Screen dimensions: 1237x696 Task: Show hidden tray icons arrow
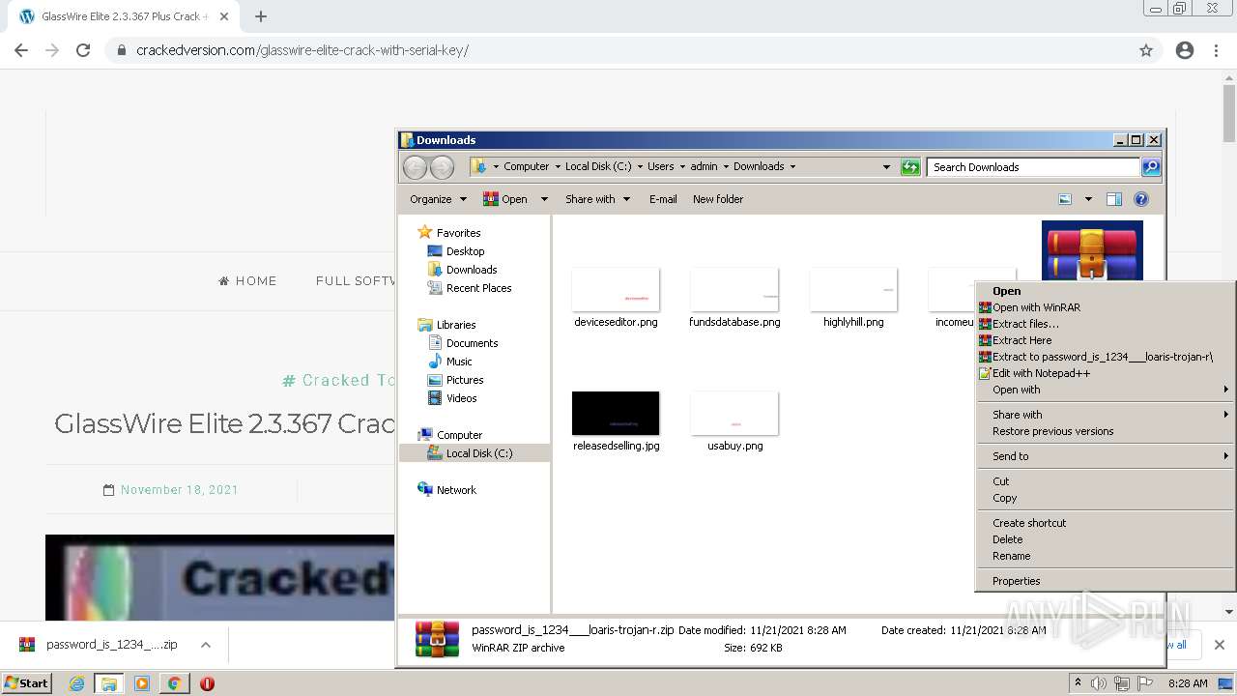(1079, 682)
